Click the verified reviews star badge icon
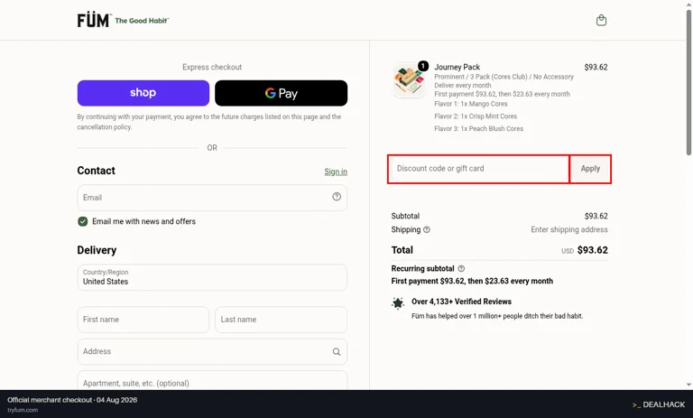The image size is (693, 418). tap(398, 303)
